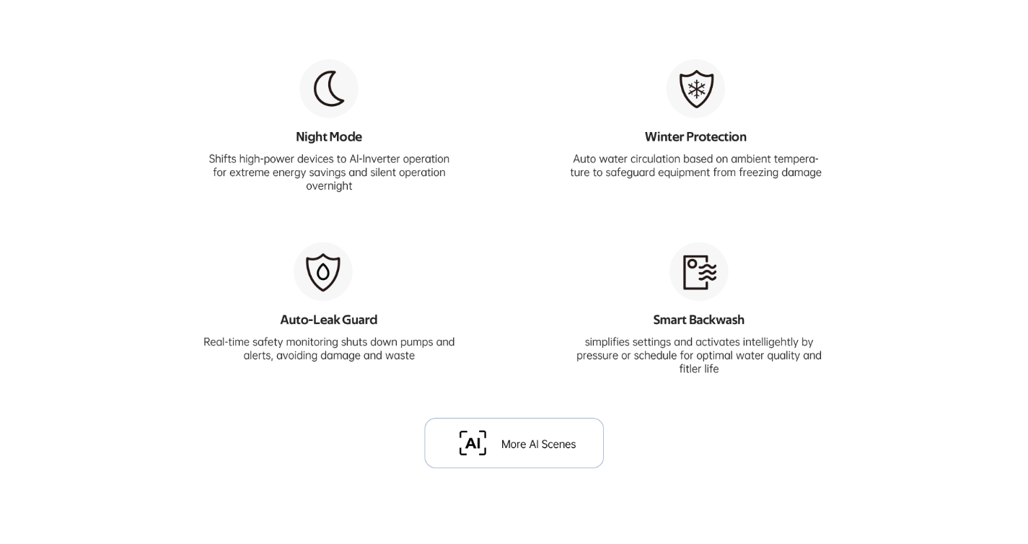The height and width of the screenshot is (544, 1028).
Task: Click the line "ture to safeguard equipment from freezing damage"
Action: pyautogui.click(x=695, y=172)
